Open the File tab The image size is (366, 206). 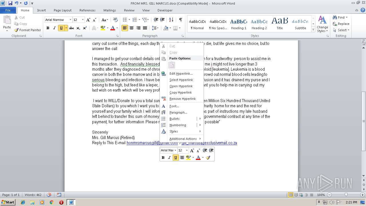pyautogui.click(x=8, y=10)
